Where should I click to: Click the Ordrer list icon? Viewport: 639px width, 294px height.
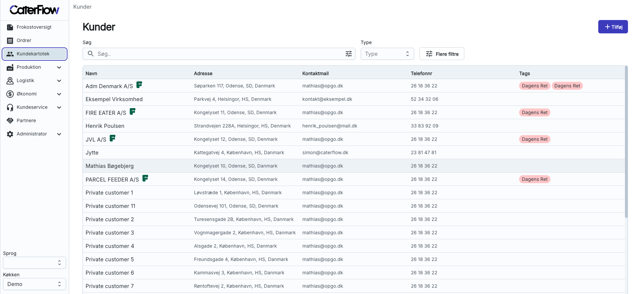tap(10, 40)
